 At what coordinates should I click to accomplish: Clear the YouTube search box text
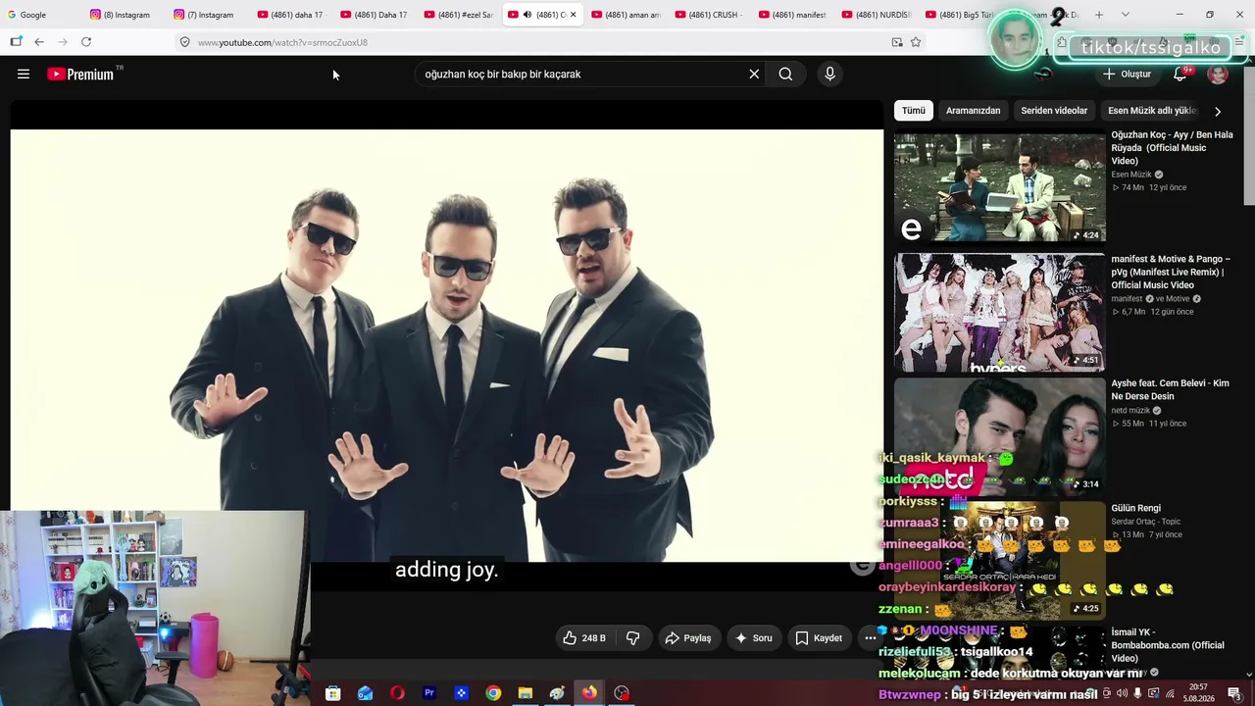pos(754,74)
